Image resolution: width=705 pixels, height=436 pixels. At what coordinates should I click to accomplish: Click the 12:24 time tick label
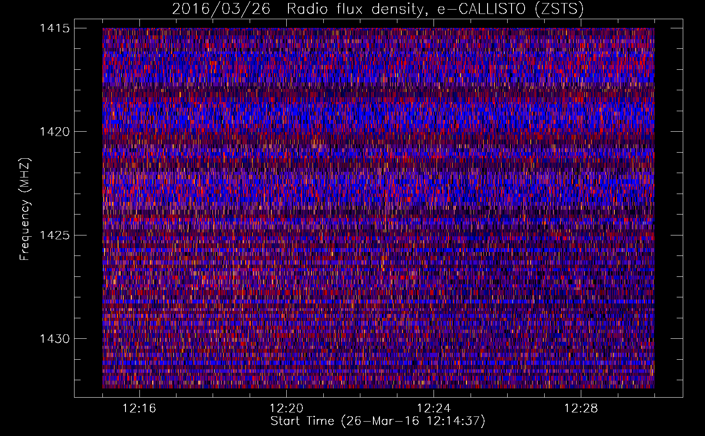pos(434,409)
